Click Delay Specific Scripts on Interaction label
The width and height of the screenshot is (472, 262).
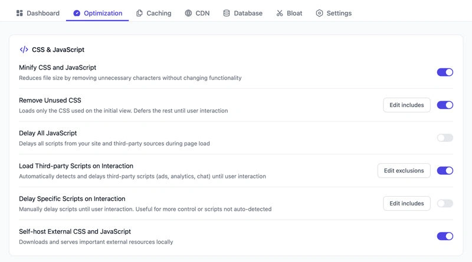point(72,198)
